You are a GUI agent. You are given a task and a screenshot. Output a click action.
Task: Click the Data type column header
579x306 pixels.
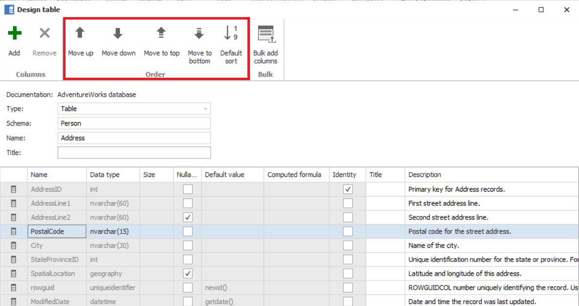point(105,175)
